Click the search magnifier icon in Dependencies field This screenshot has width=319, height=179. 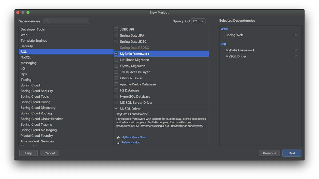(x=47, y=21)
